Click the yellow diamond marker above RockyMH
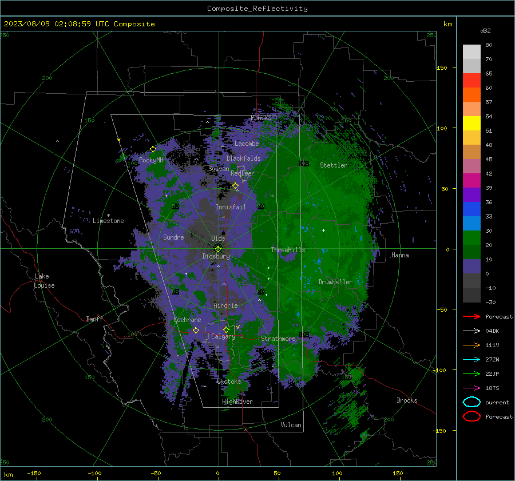 point(153,149)
